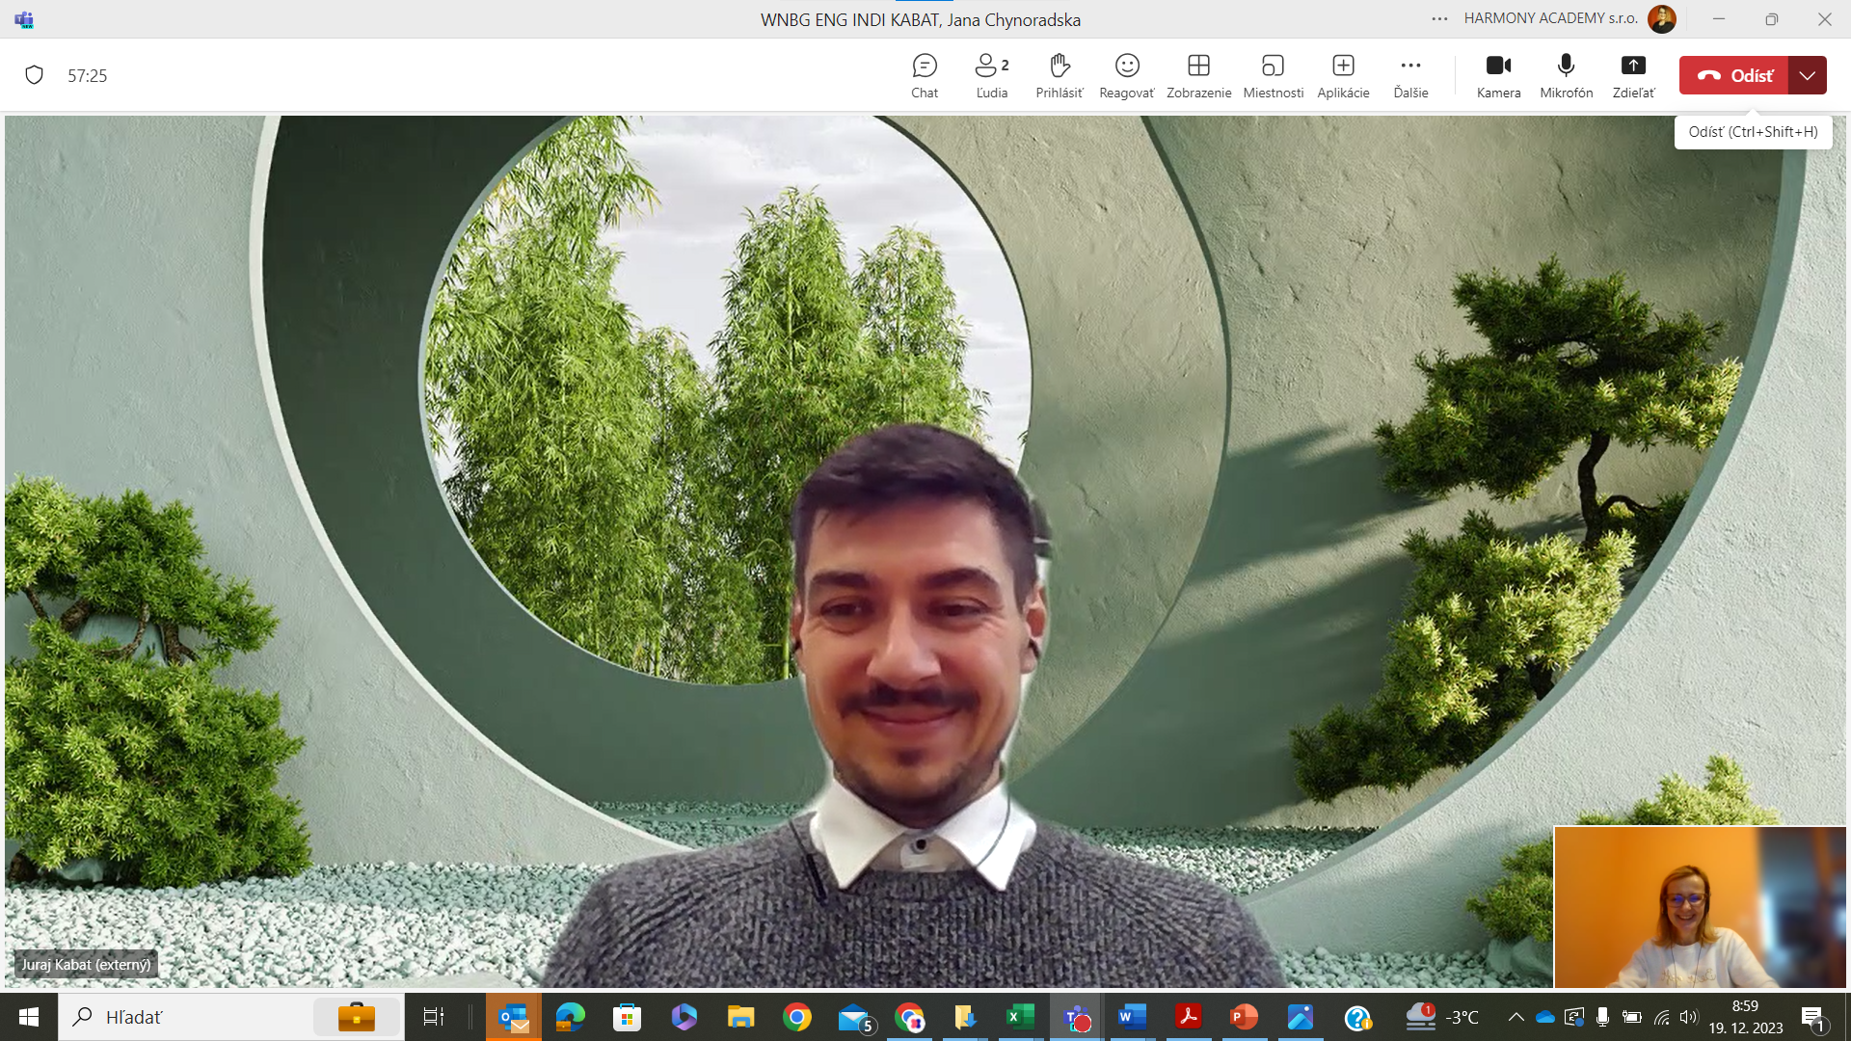Open the Miestnosti breakout rooms
The width and height of the screenshot is (1851, 1041).
point(1273,75)
